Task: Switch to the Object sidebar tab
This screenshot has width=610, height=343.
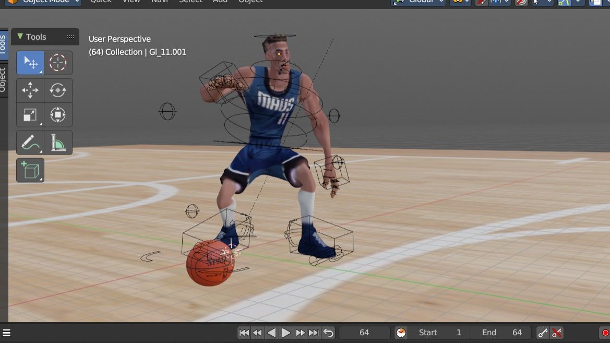Action: 3,79
